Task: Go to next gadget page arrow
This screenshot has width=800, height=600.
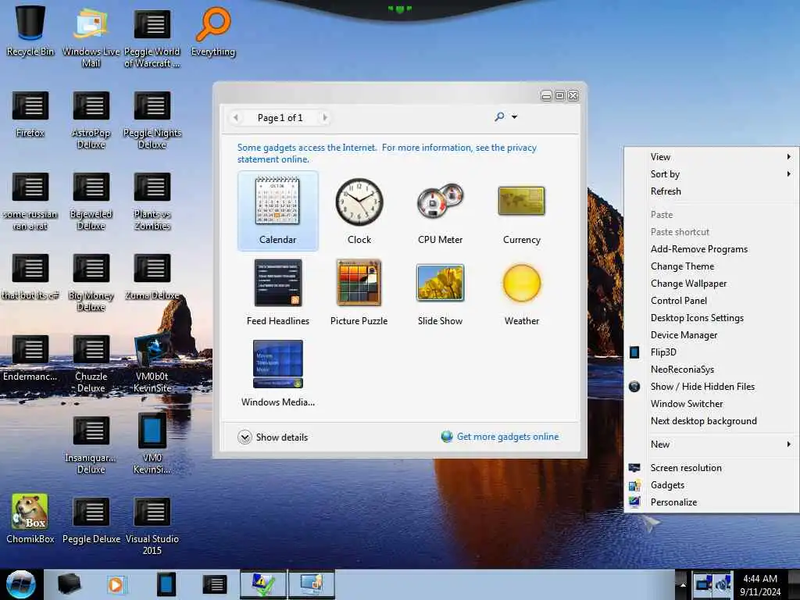Action: 324,118
